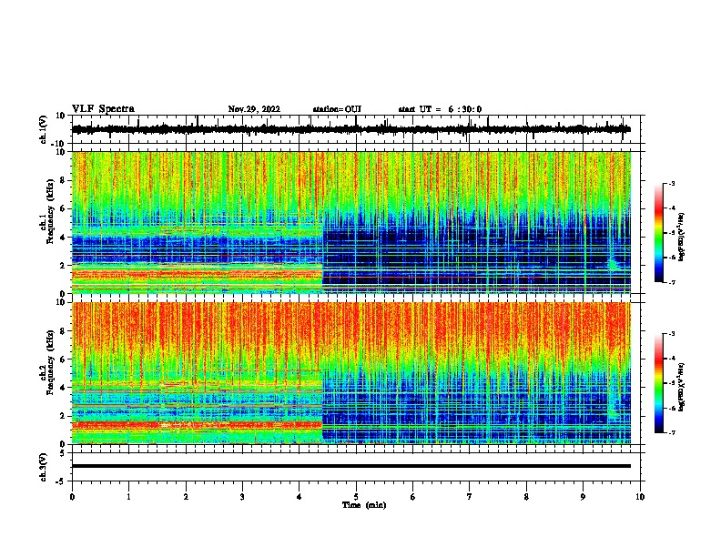
Task: Click the time axis tick label '10'
Action: pos(640,497)
